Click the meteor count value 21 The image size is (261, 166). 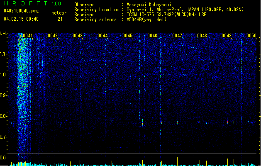[60, 19]
